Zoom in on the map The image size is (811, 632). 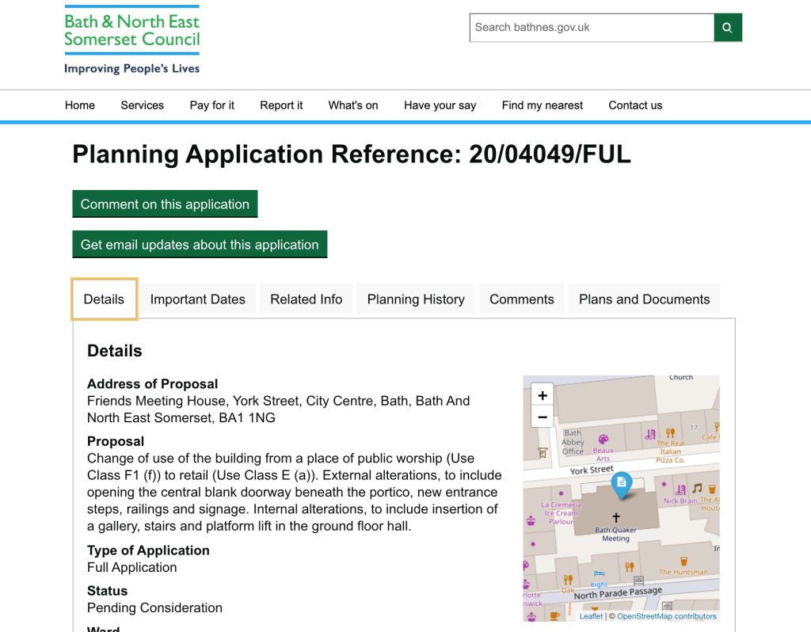coord(543,395)
